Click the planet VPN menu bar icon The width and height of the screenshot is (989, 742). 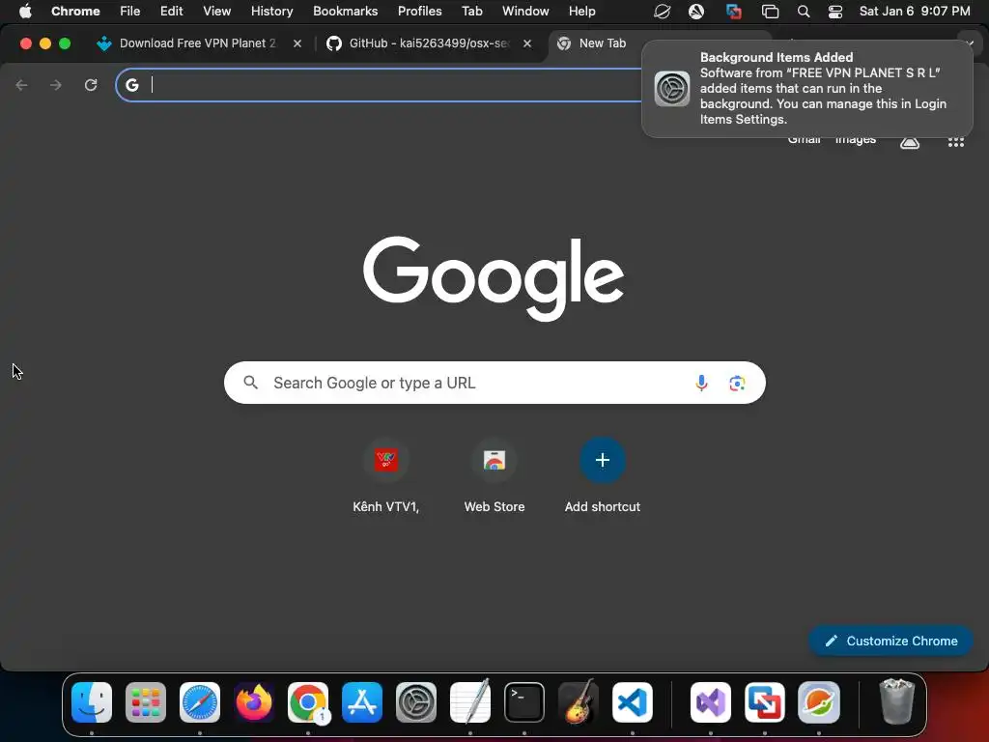[662, 12]
